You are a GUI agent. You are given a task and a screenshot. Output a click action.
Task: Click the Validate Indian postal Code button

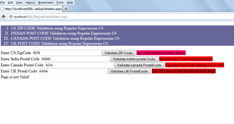(x=134, y=59)
